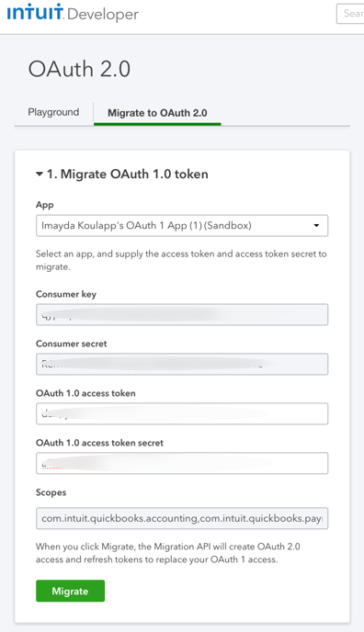The height and width of the screenshot is (632, 364).
Task: Click the Scopes field
Action: click(x=182, y=518)
